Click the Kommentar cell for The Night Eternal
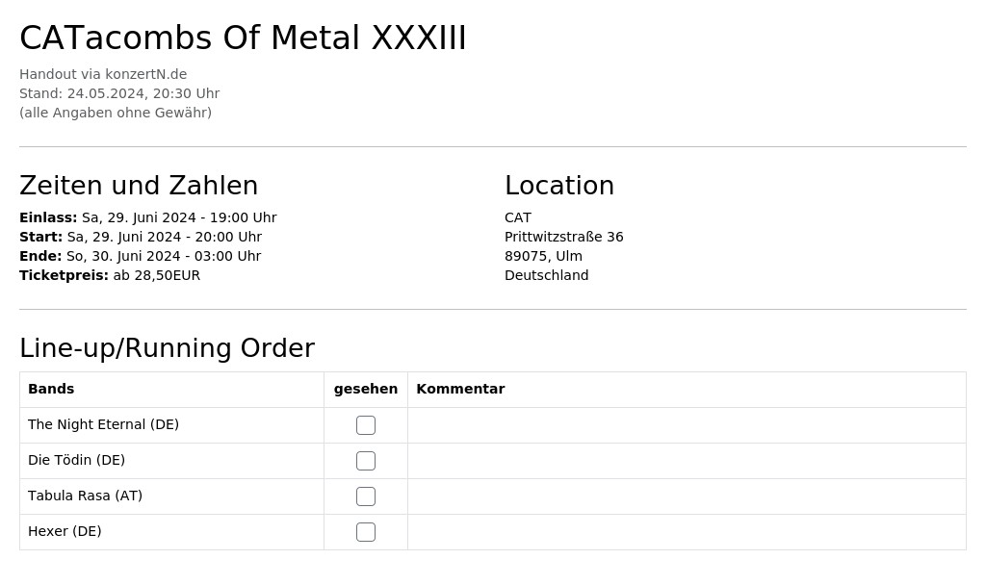 point(687,425)
